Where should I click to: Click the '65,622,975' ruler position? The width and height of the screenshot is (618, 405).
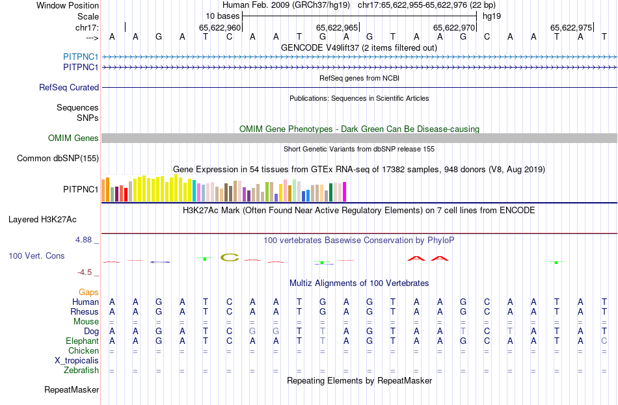[571, 27]
